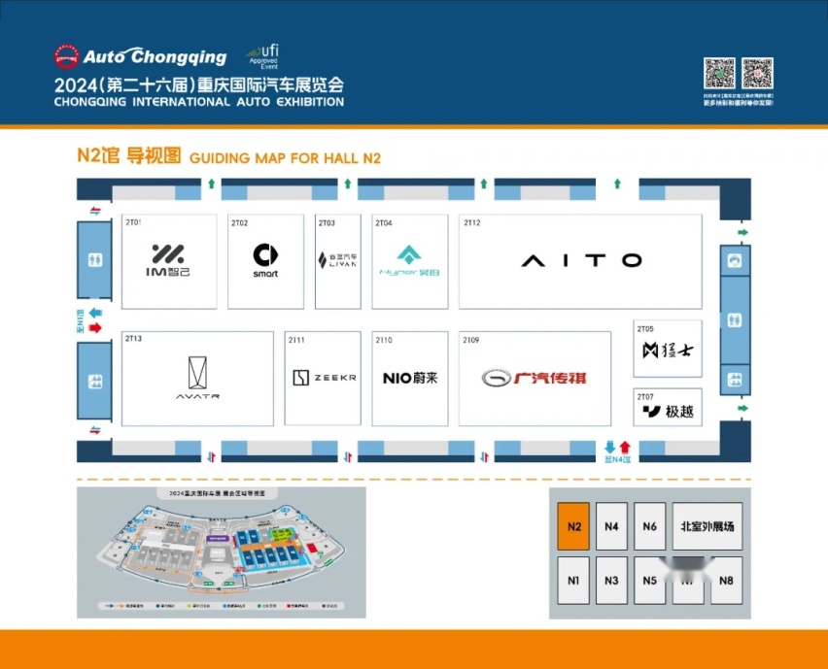Click booth number 2T02
This screenshot has height=669, width=828.
pos(239,223)
